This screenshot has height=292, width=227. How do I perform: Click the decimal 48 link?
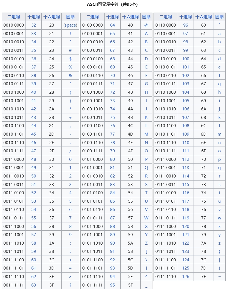coord(33,159)
